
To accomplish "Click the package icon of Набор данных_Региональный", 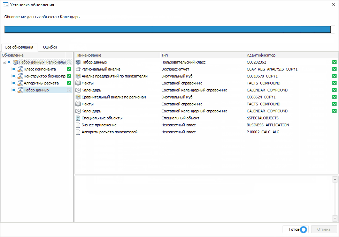I will 15,62.
